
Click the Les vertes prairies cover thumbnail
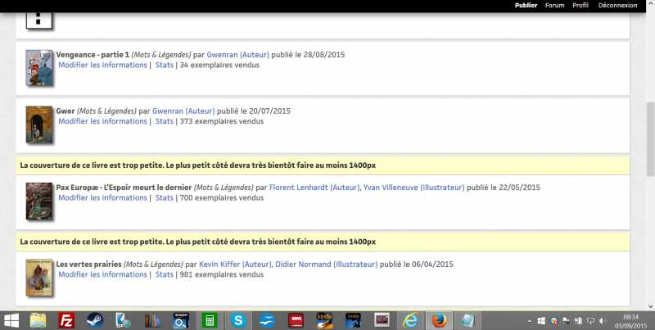pos(38,278)
